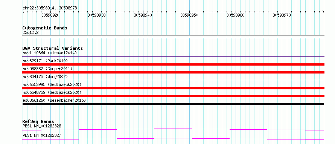Click the left arrowhead of the ruler

tap(23, 12)
